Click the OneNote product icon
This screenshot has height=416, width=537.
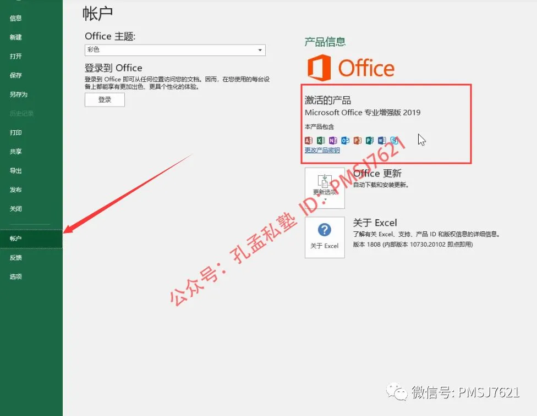coord(333,140)
